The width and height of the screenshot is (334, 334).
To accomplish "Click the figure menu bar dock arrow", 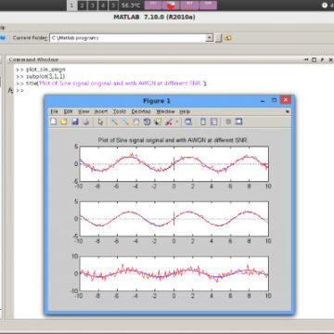I will click(288, 111).
